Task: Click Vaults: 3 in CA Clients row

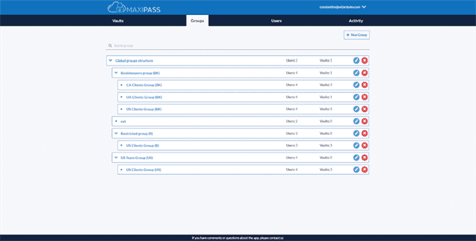Action: click(x=326, y=85)
